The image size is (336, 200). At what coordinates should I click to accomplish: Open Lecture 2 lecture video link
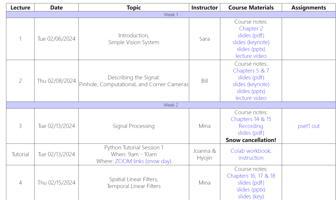(251, 98)
